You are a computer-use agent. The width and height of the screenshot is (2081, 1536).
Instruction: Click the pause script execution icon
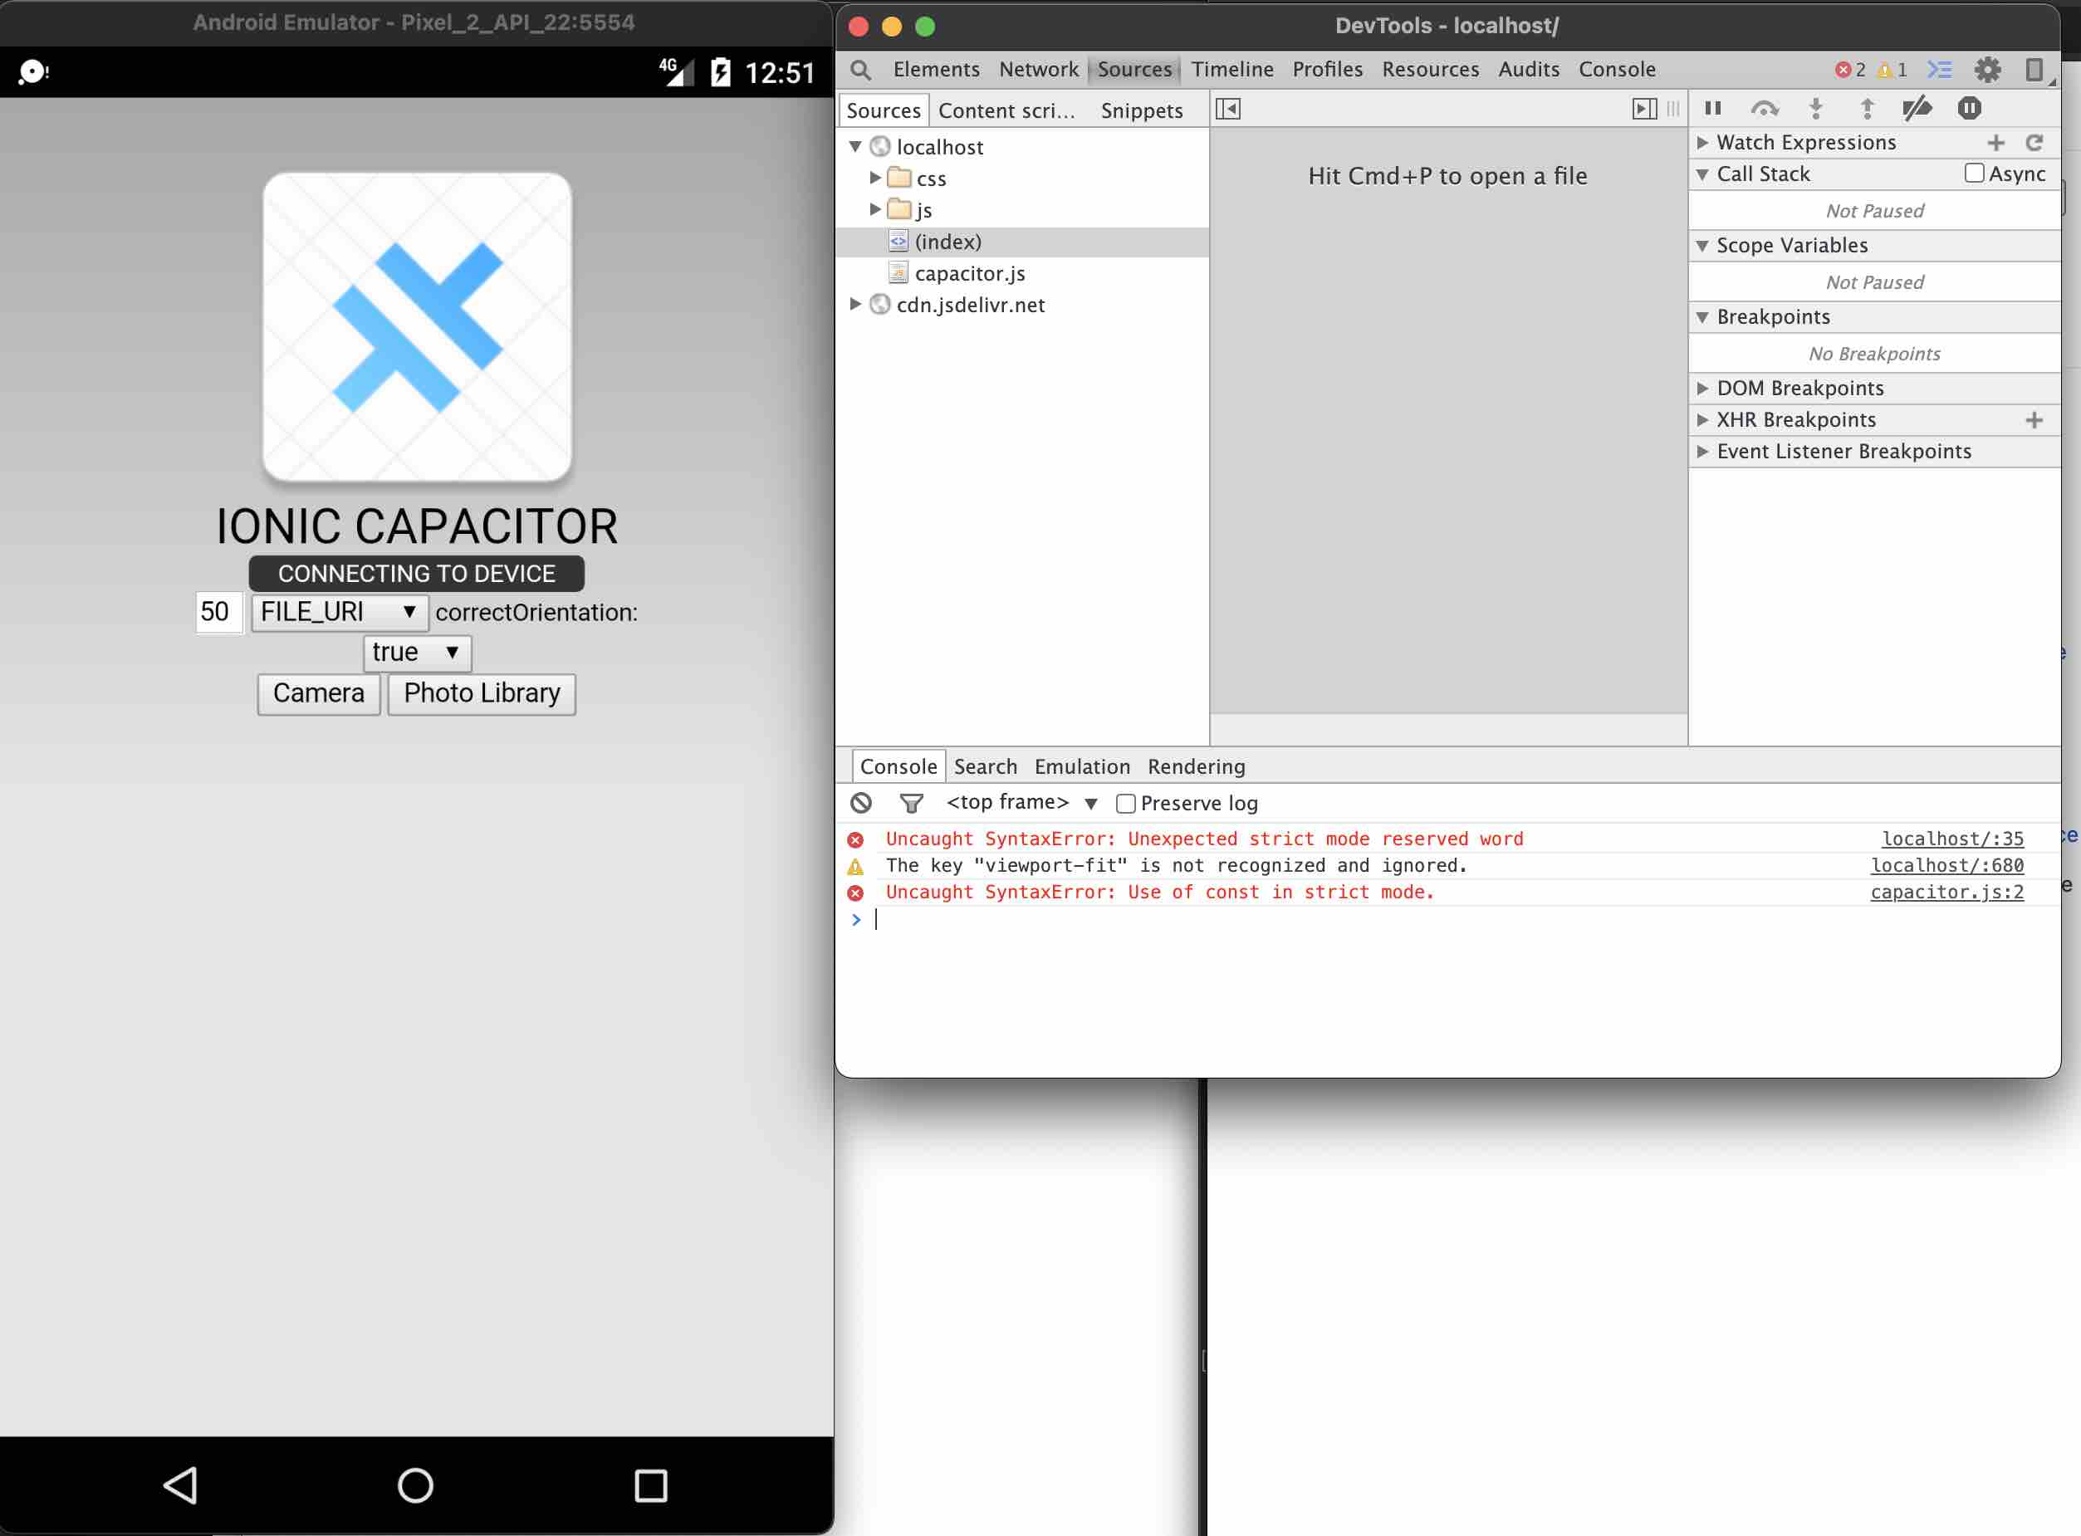(x=1713, y=109)
